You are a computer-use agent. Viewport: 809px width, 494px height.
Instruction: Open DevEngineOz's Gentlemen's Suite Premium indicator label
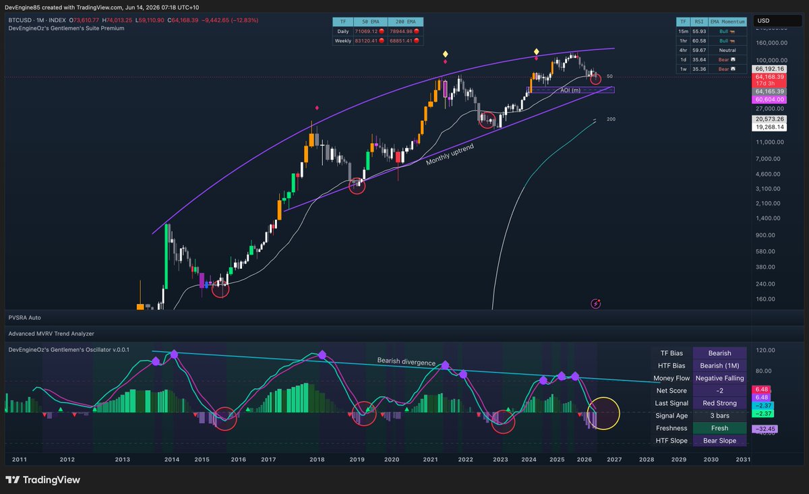[66, 28]
